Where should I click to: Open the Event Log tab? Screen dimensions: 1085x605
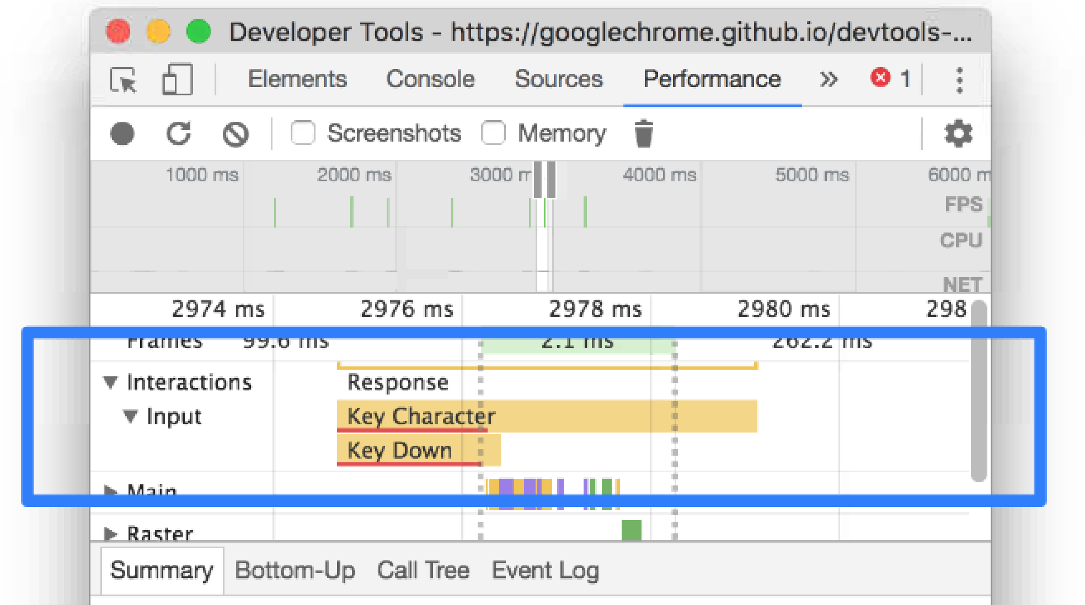click(545, 570)
